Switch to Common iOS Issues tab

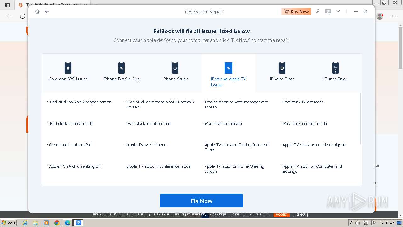(68, 73)
